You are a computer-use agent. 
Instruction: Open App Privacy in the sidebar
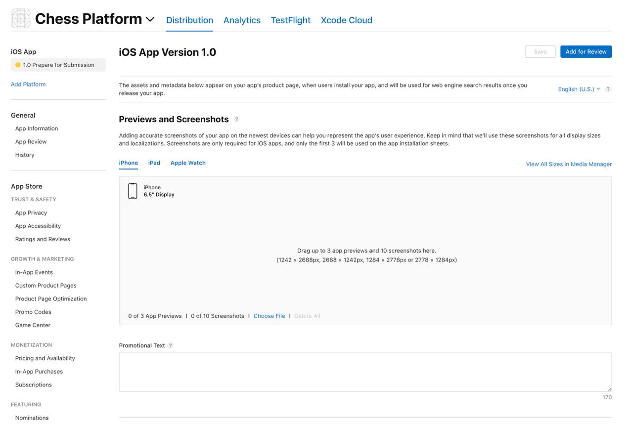pyautogui.click(x=31, y=213)
